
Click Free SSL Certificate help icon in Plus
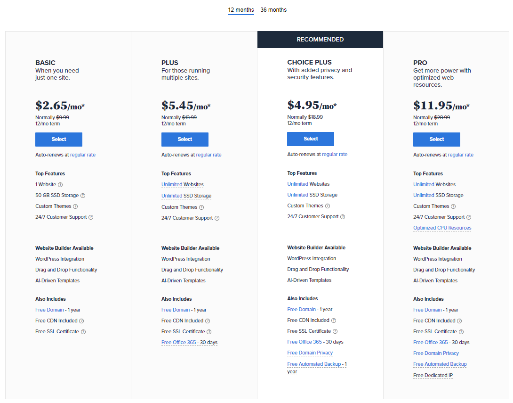pyautogui.click(x=209, y=332)
